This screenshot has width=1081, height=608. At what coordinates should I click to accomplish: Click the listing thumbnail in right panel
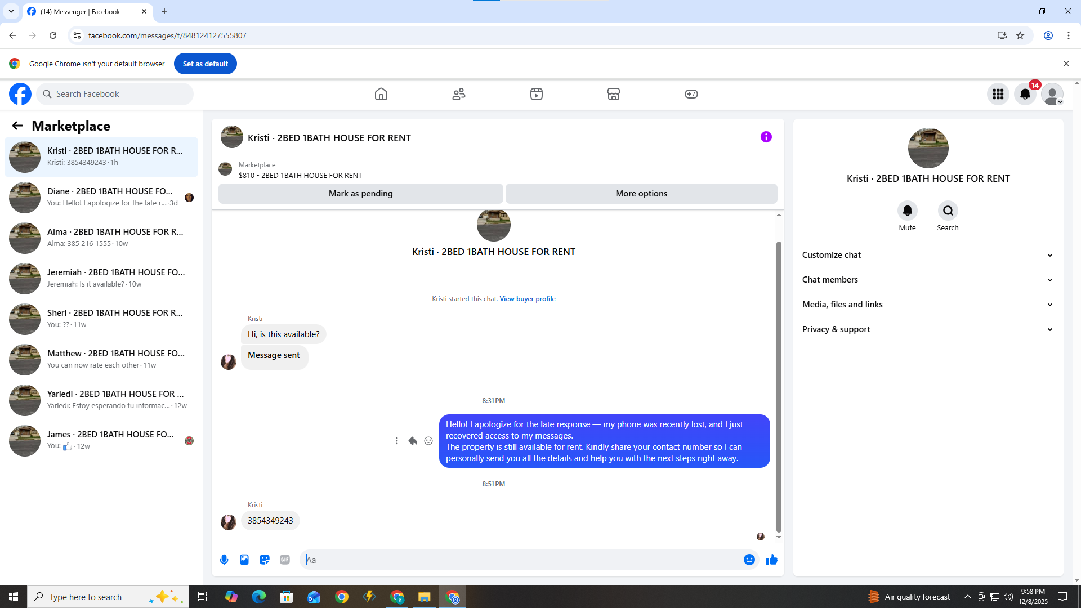928,148
